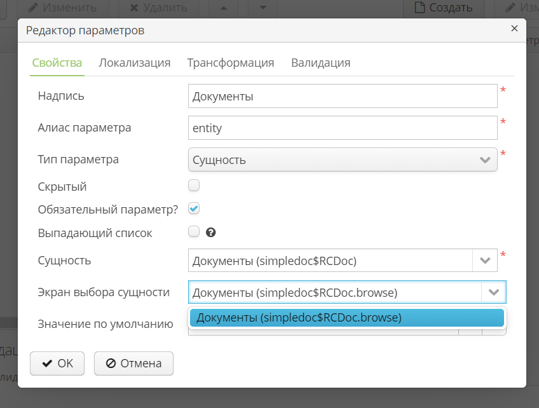Confirm with the OK button
Viewport: 539px width, 408px height.
point(57,364)
